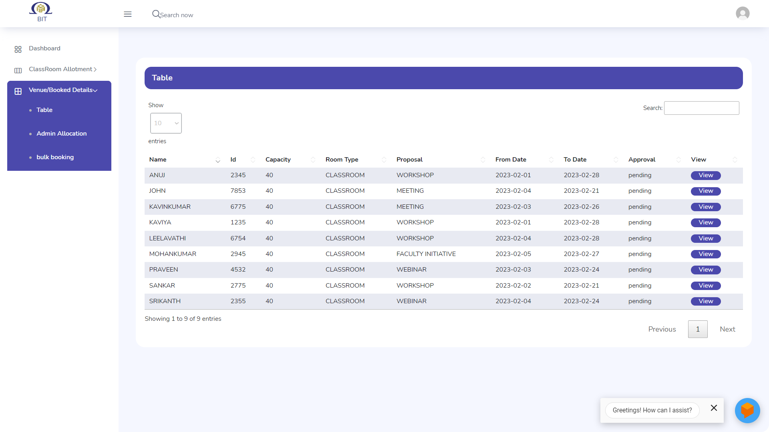
Task: Open the Show entries dropdown
Action: (x=166, y=123)
